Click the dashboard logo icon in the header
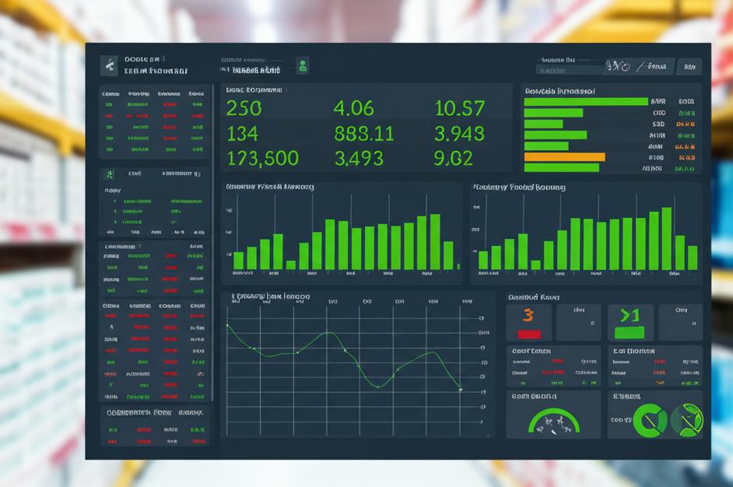733x487 pixels. 110,65
